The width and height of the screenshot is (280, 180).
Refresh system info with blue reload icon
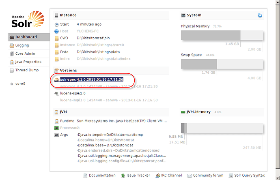tap(260, 15)
